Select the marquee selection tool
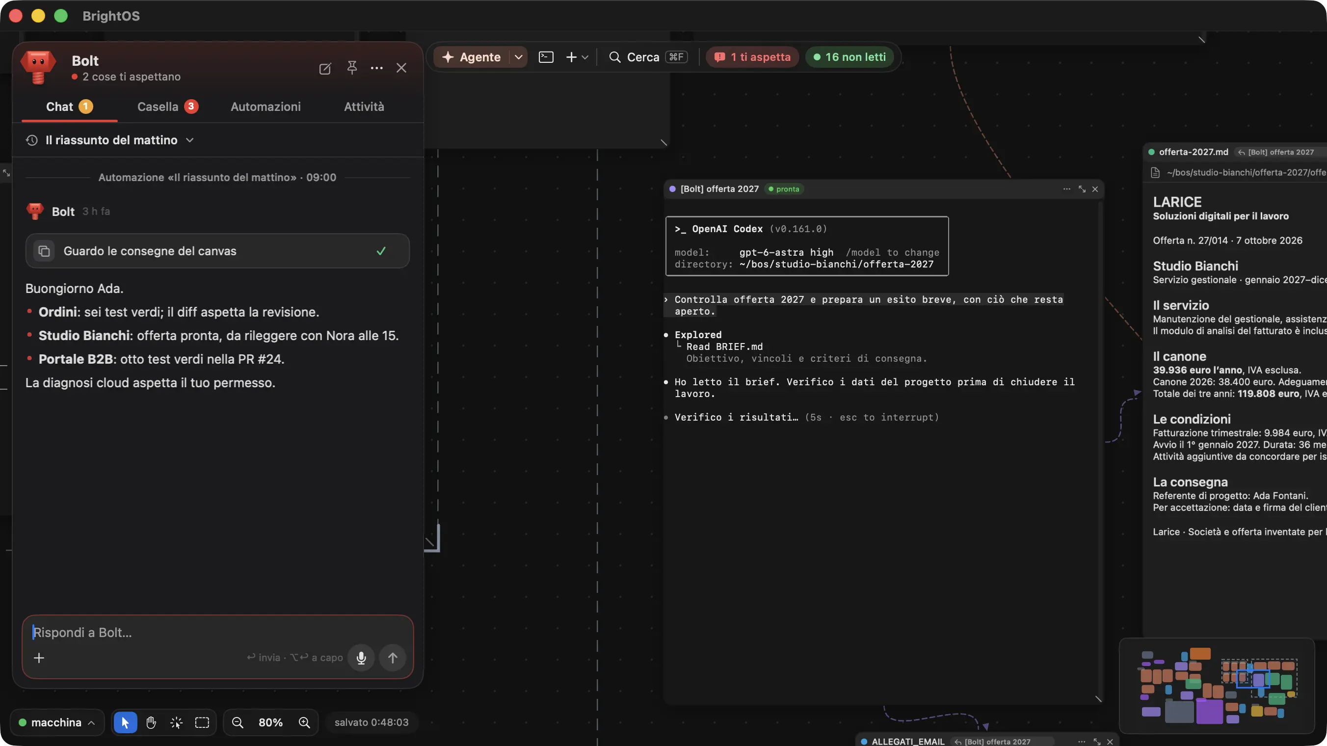 click(x=202, y=722)
